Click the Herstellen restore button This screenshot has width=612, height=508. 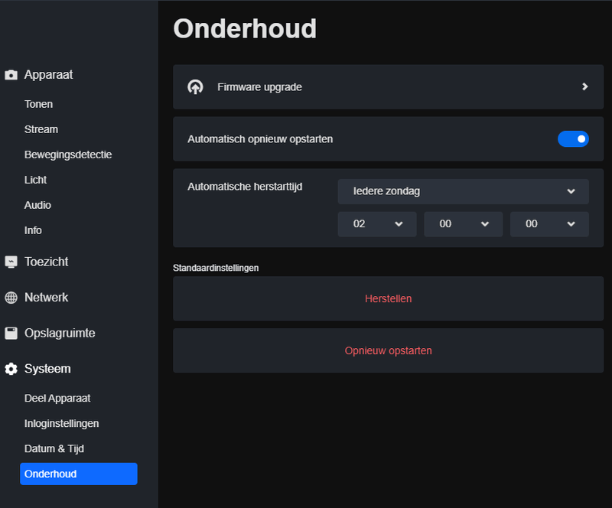(389, 298)
